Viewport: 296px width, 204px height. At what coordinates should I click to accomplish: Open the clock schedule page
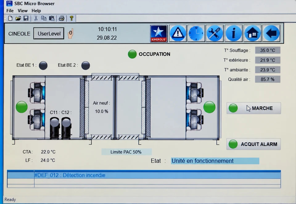pos(196,34)
